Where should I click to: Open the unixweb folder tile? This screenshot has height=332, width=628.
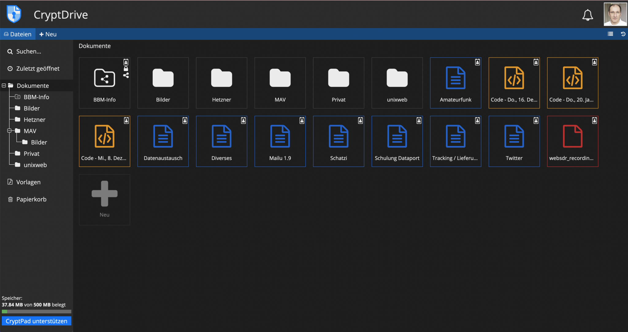coord(397,83)
